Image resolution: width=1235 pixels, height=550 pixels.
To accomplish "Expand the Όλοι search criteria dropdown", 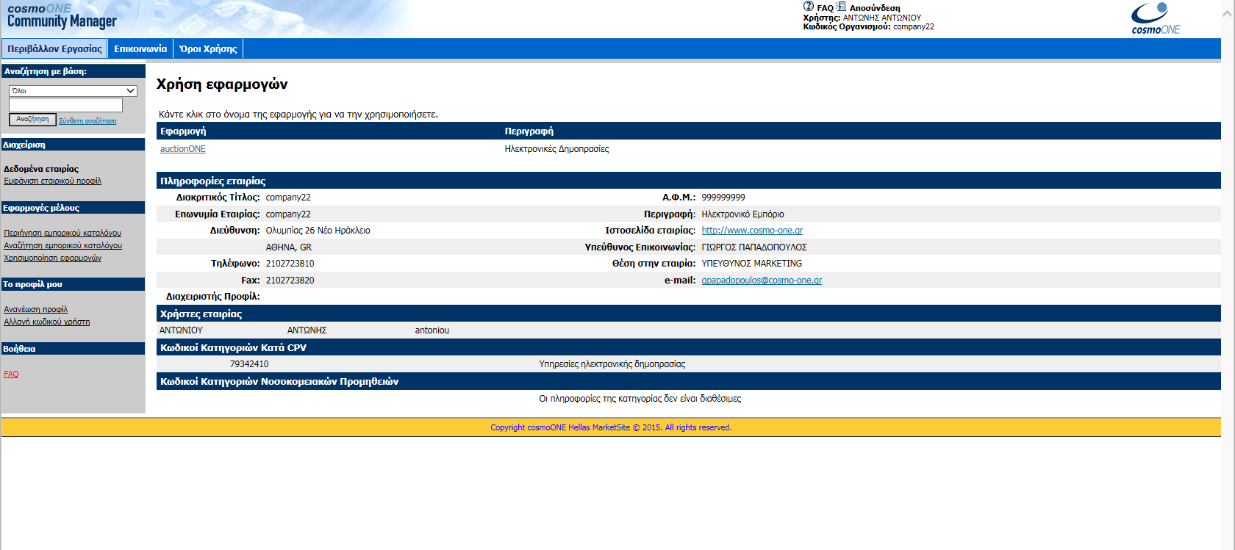I will 73,91.
